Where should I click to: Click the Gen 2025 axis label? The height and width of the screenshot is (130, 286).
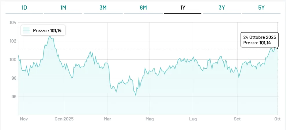64,119
